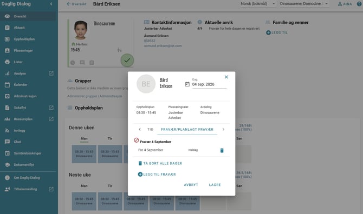Click the Tilbakemelding feedback icon
Viewport: 363px width, 214px height.
(7, 189)
